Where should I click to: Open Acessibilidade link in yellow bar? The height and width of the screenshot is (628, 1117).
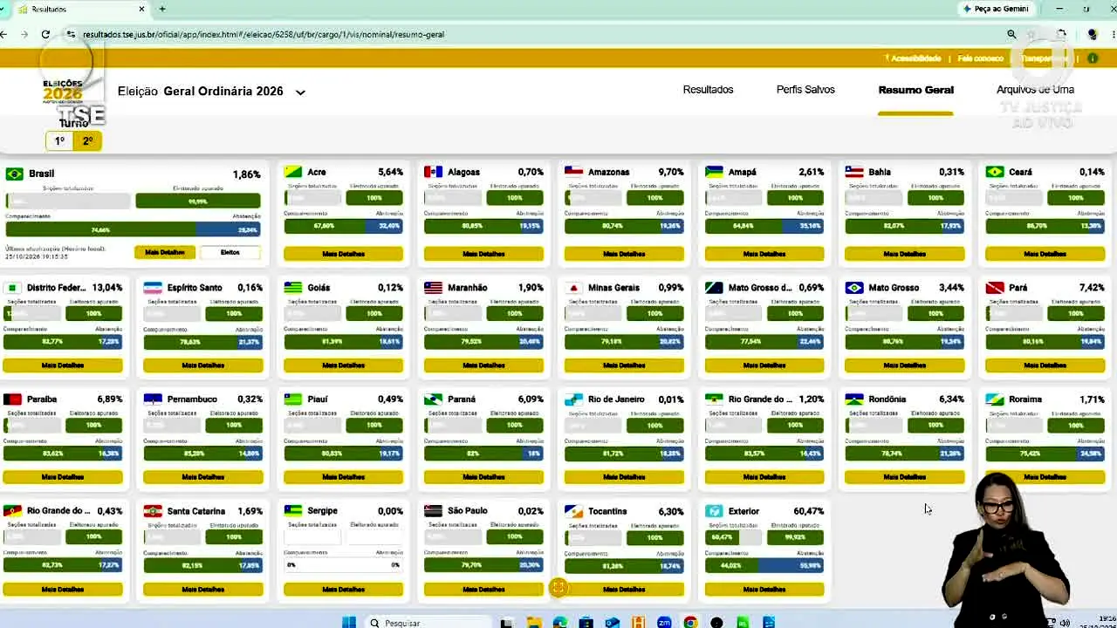pyautogui.click(x=914, y=58)
